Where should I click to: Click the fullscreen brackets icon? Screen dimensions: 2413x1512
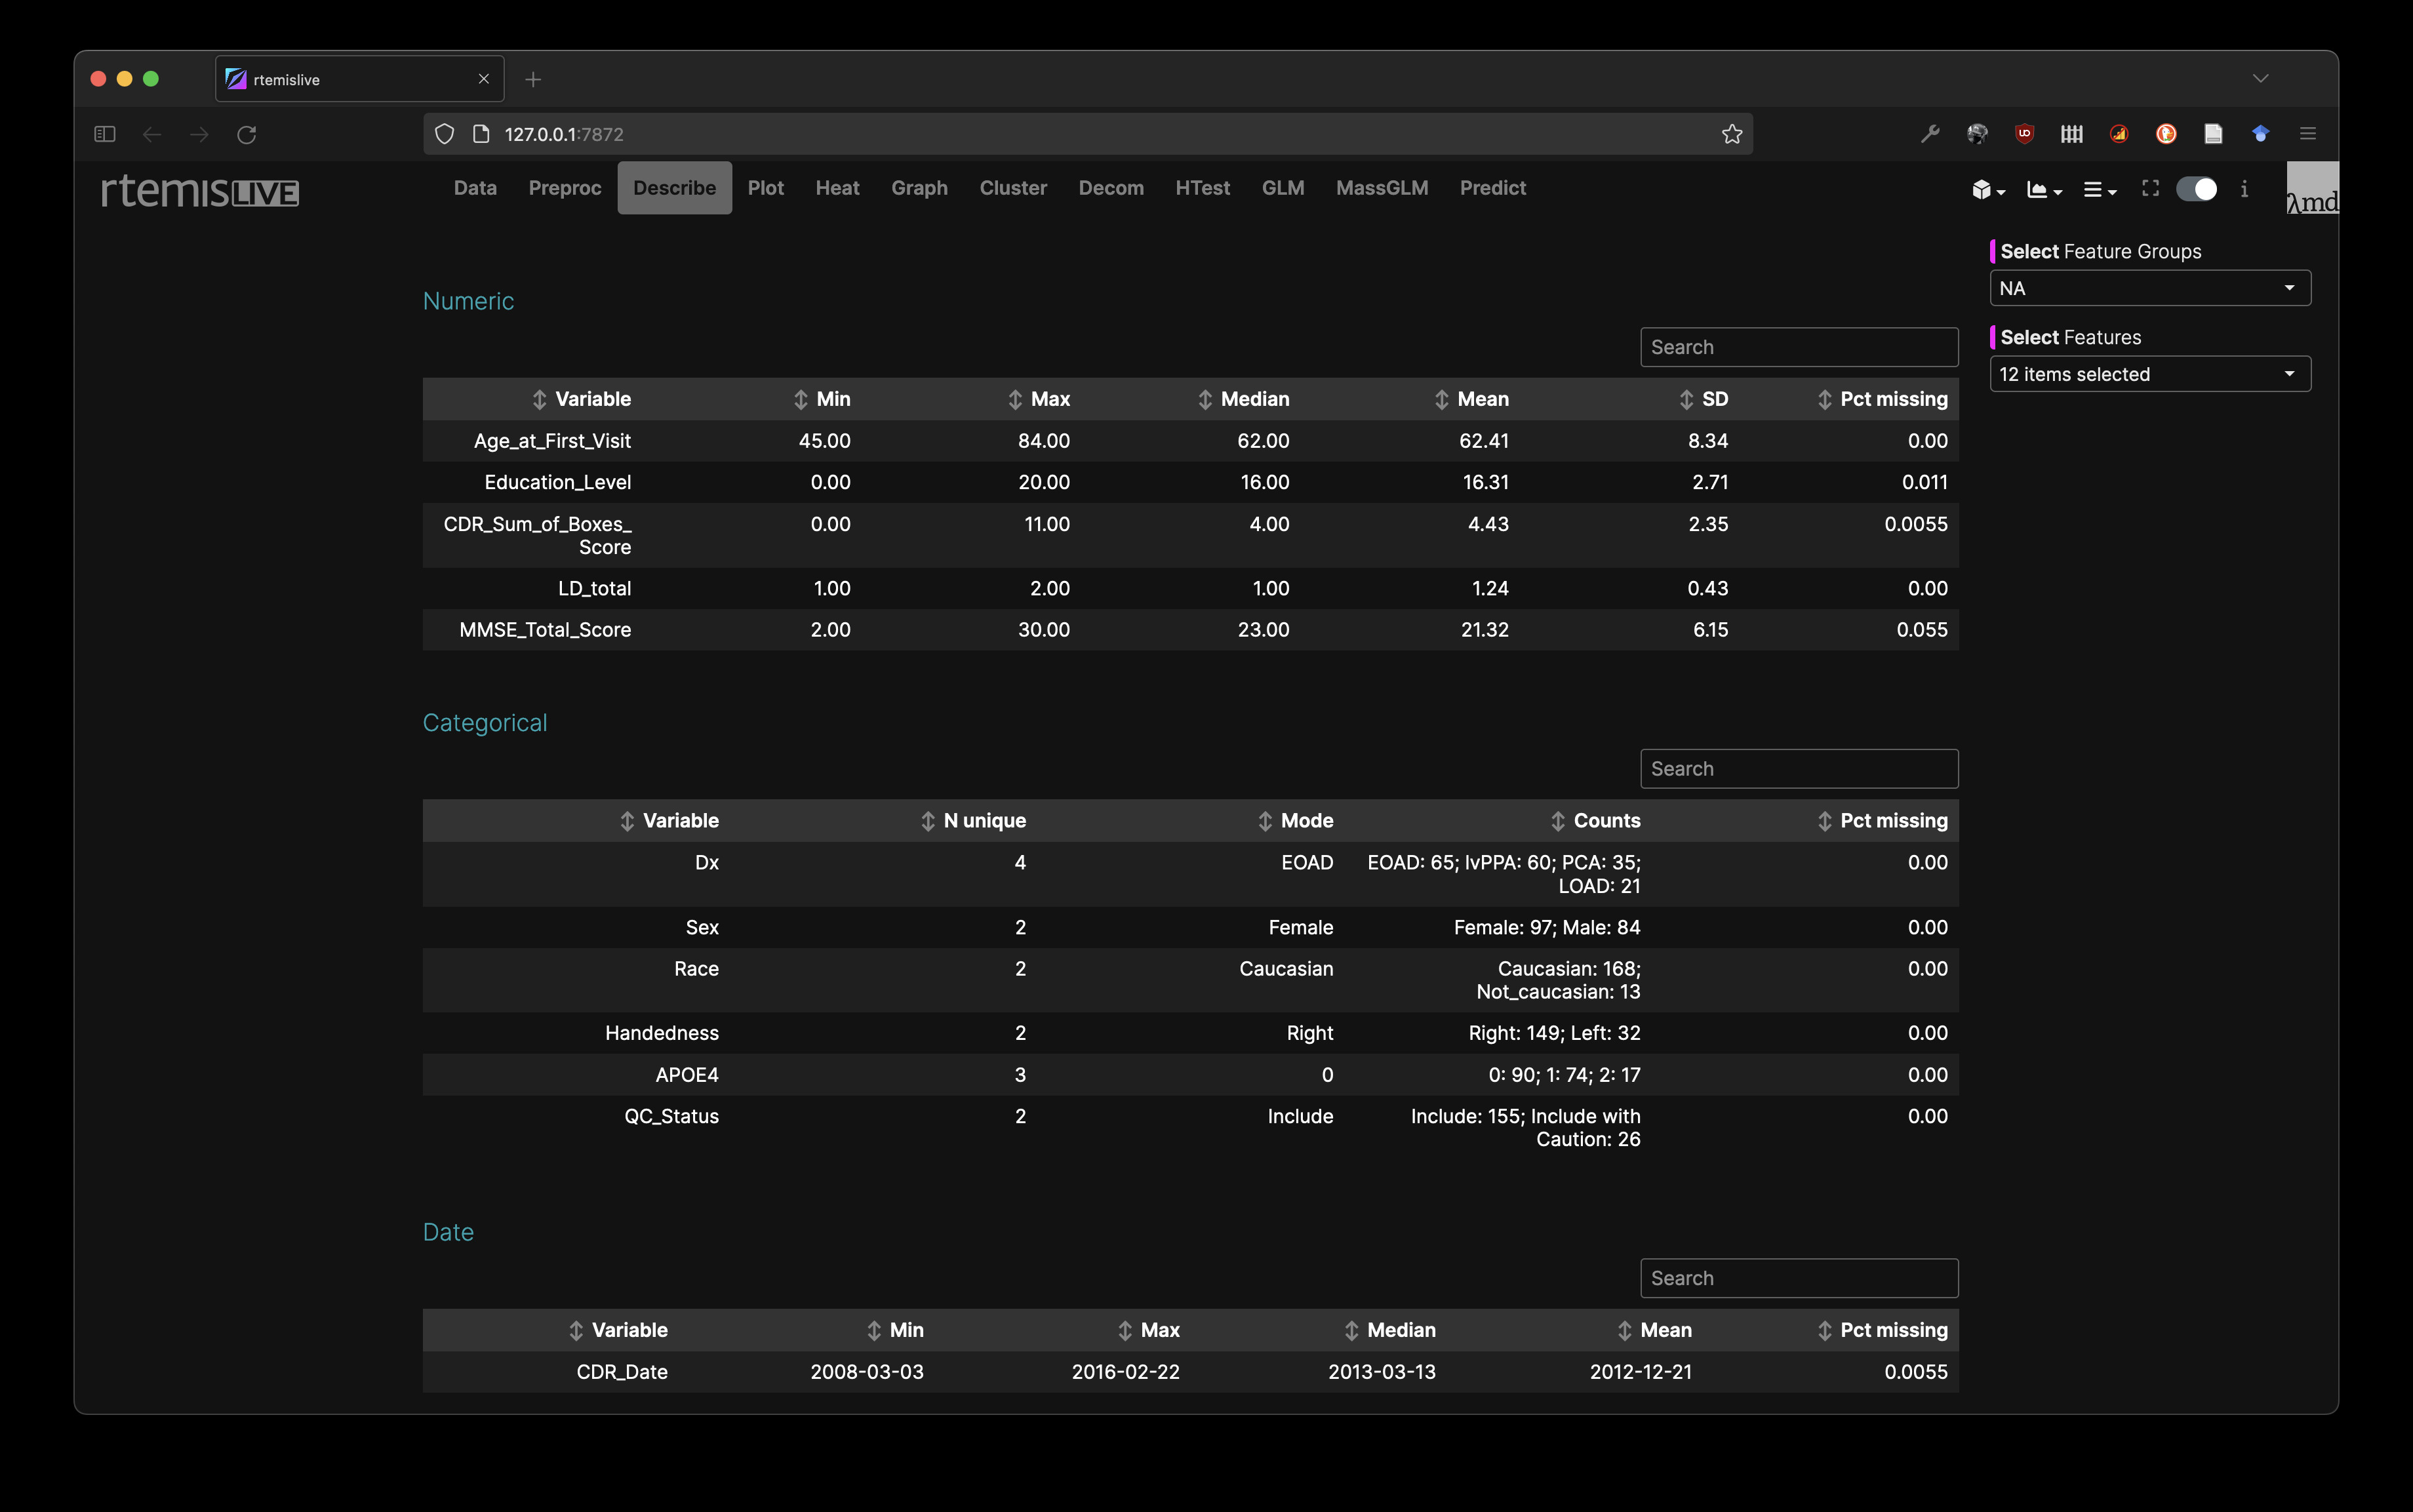coord(2150,188)
